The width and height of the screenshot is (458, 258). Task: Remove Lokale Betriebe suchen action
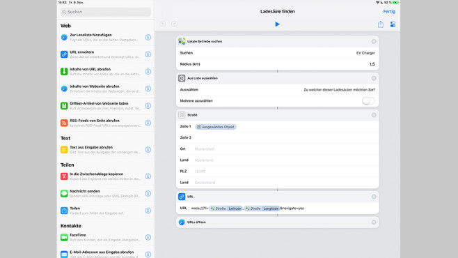point(374,42)
